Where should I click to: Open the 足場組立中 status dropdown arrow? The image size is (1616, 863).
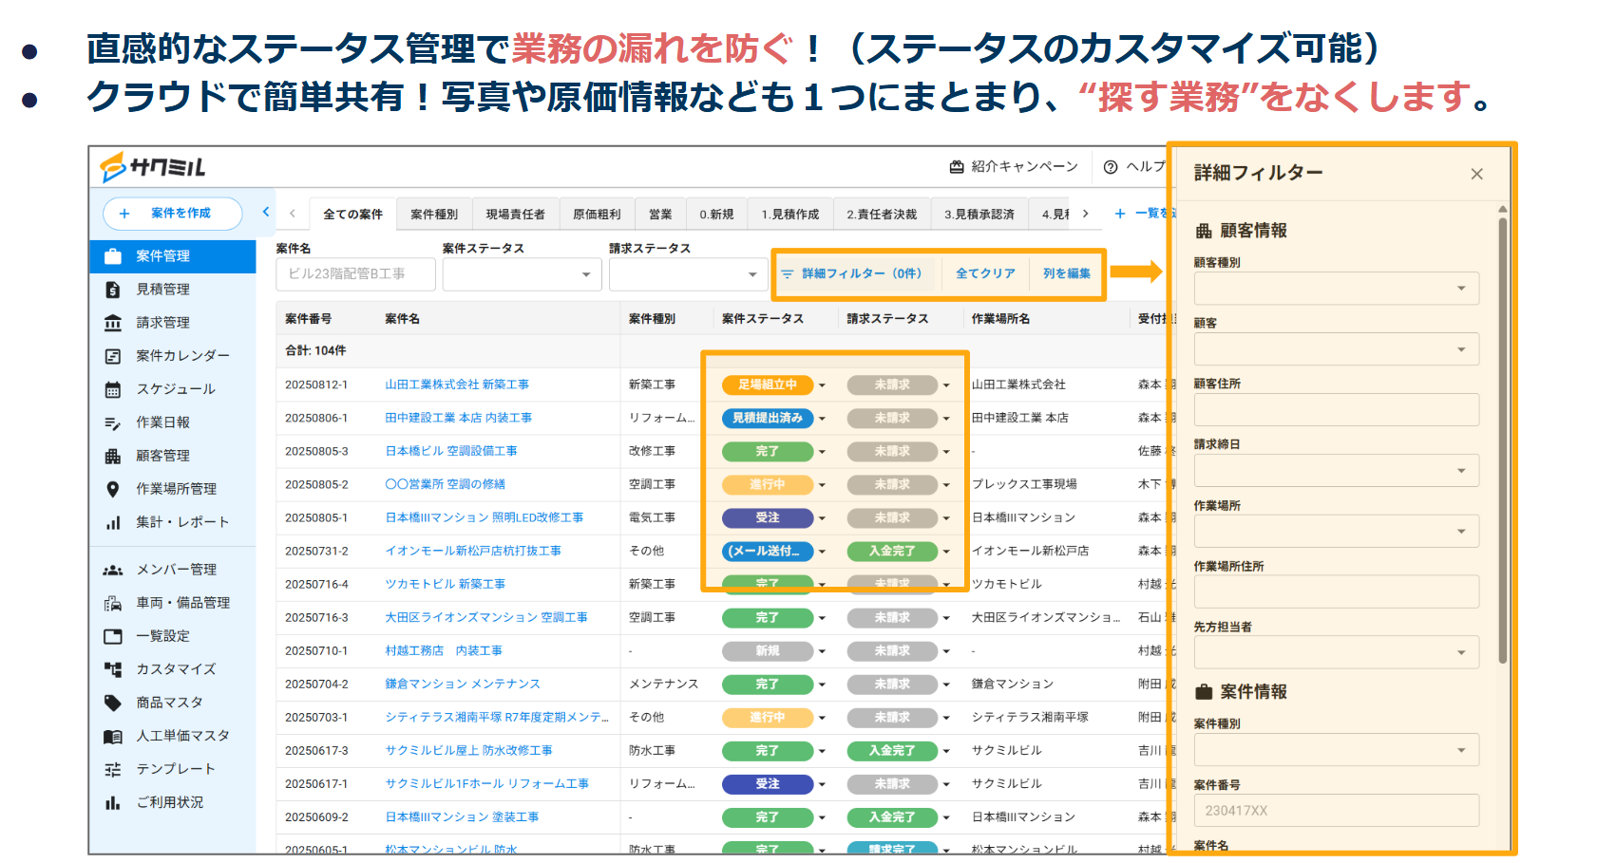pyautogui.click(x=822, y=385)
